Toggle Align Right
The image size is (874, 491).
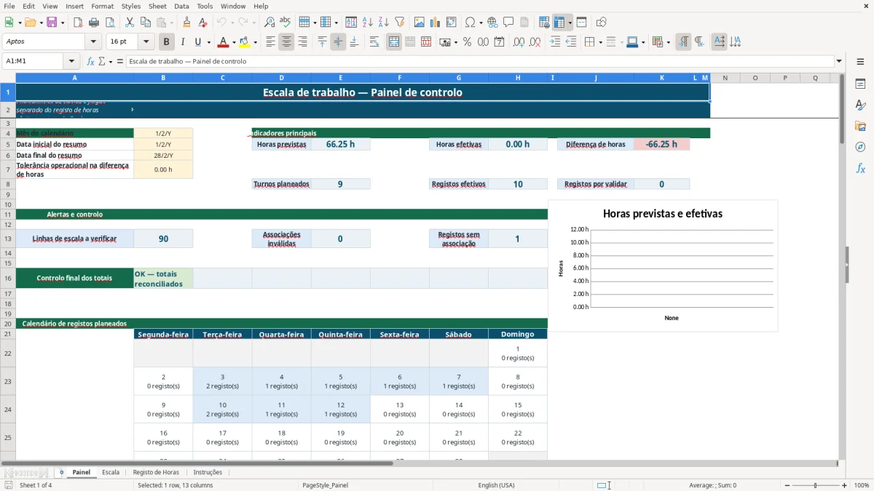pos(302,42)
